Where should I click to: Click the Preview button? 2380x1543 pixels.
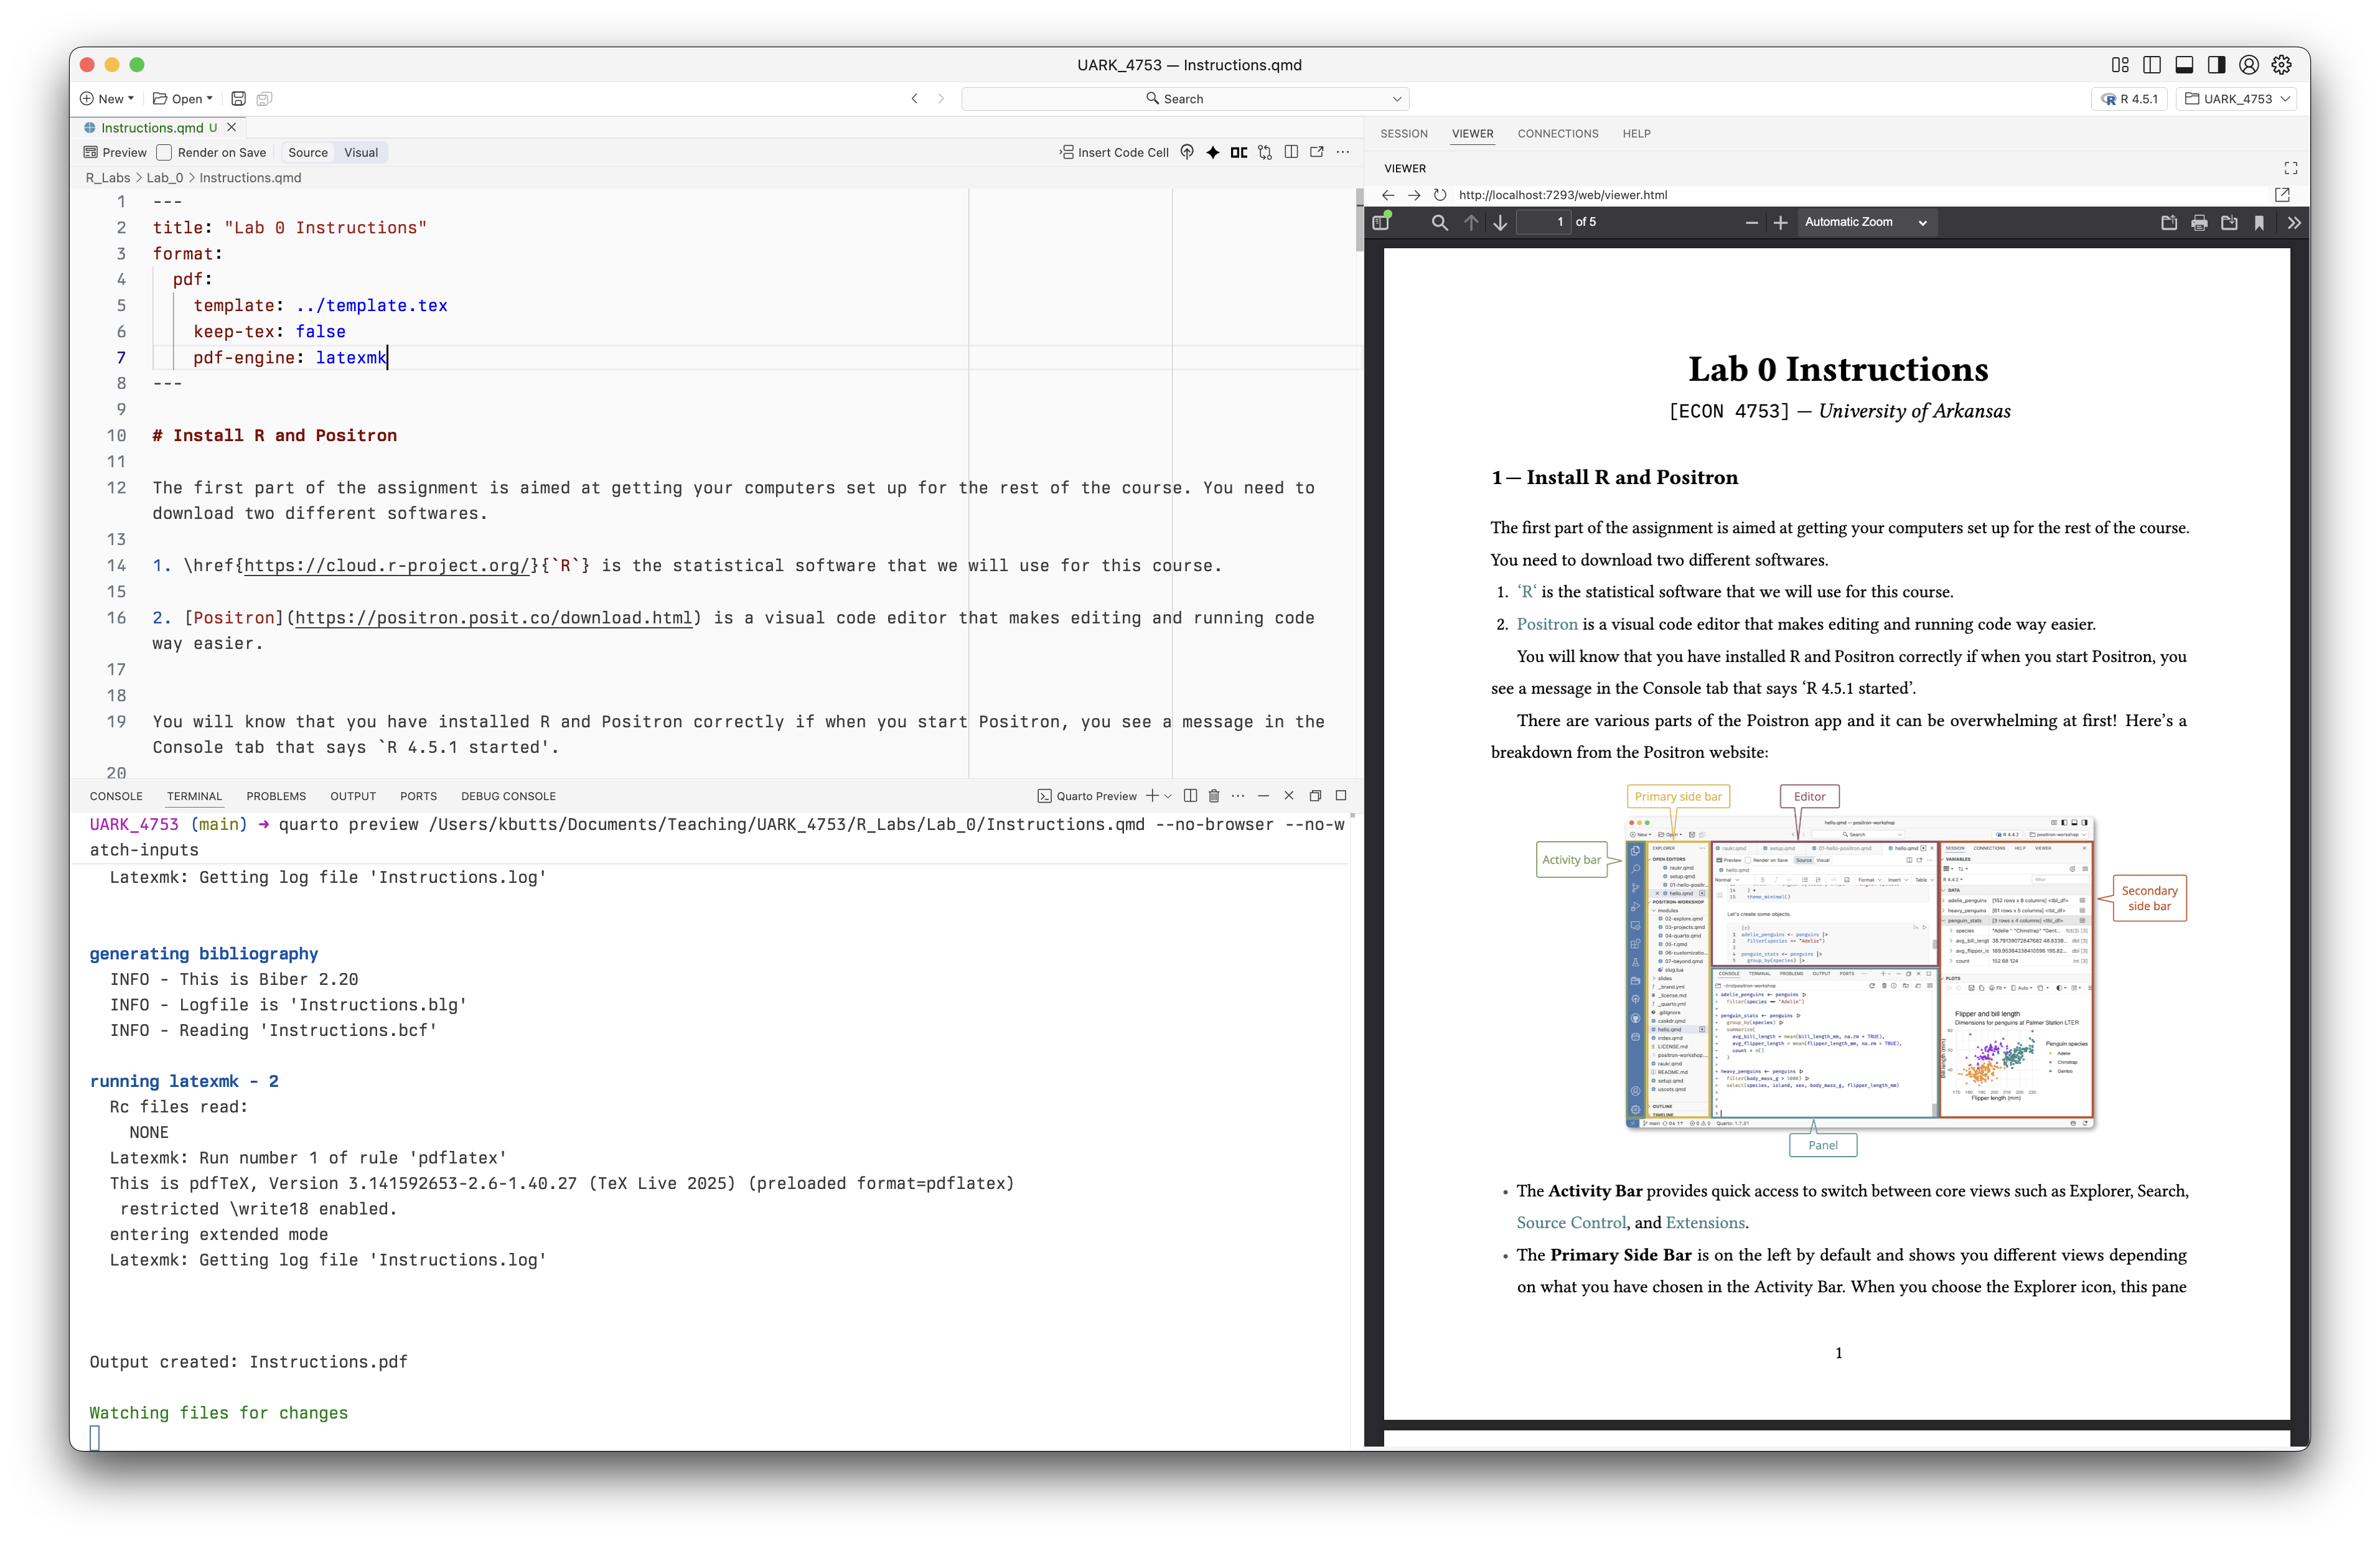coord(115,153)
